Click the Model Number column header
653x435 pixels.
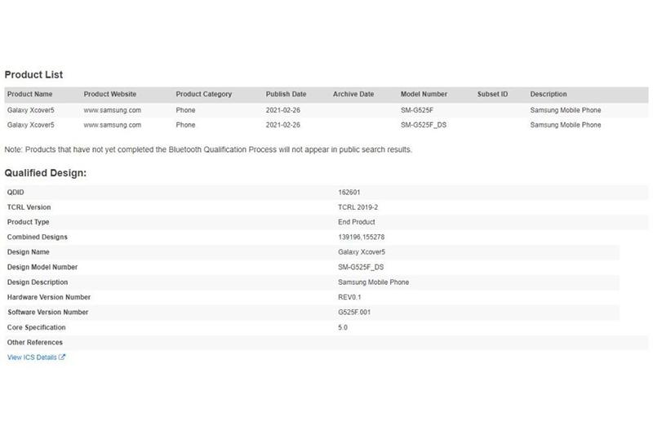424,95
